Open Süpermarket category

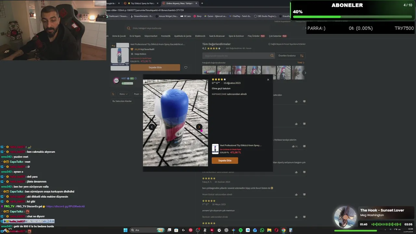click(x=151, y=36)
